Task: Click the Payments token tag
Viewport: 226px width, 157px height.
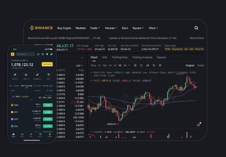Action: tap(177, 49)
